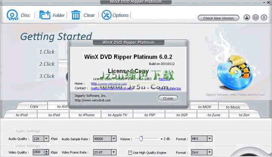Screen dimensions: 272x157
Task: Select the to MOV tab
Action: [x=204, y=107]
